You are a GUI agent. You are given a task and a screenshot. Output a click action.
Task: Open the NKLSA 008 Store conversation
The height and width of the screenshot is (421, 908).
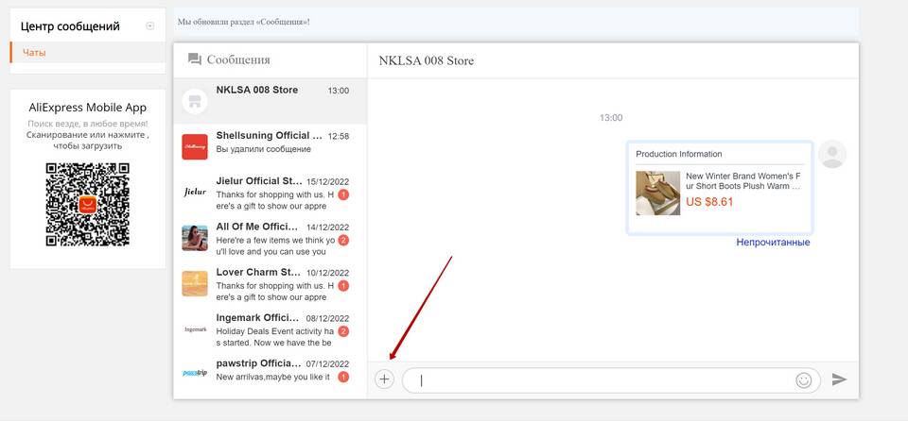270,101
